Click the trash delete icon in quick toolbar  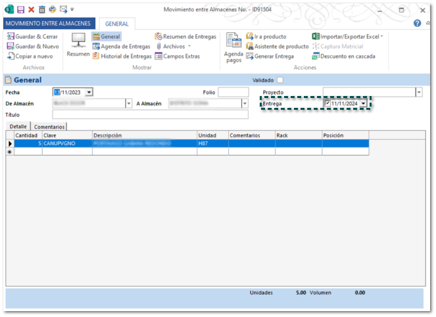[x=41, y=10]
